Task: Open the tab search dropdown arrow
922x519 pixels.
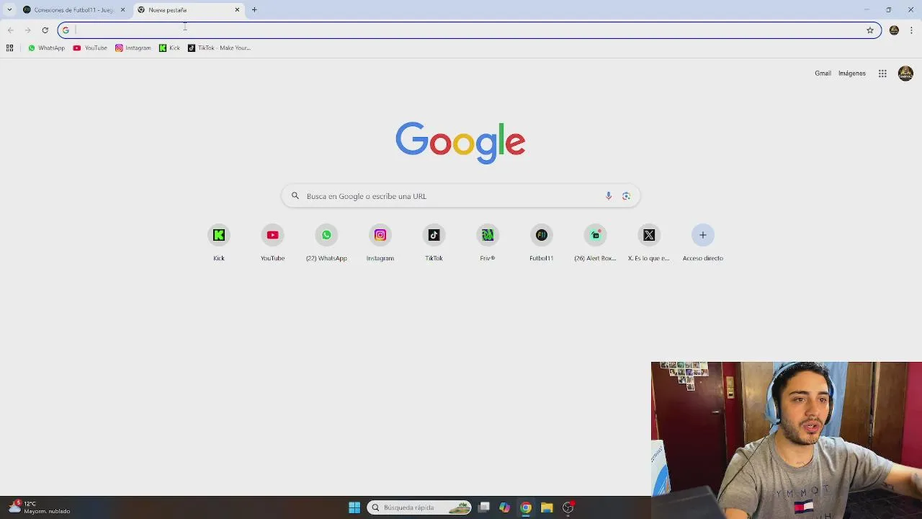Action: click(9, 10)
